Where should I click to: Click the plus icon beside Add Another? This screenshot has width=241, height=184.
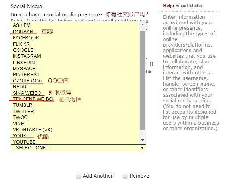click(x=78, y=176)
